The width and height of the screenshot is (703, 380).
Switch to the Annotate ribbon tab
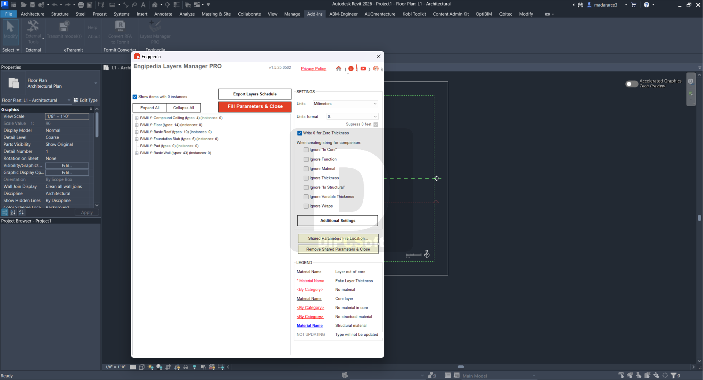[x=163, y=14]
